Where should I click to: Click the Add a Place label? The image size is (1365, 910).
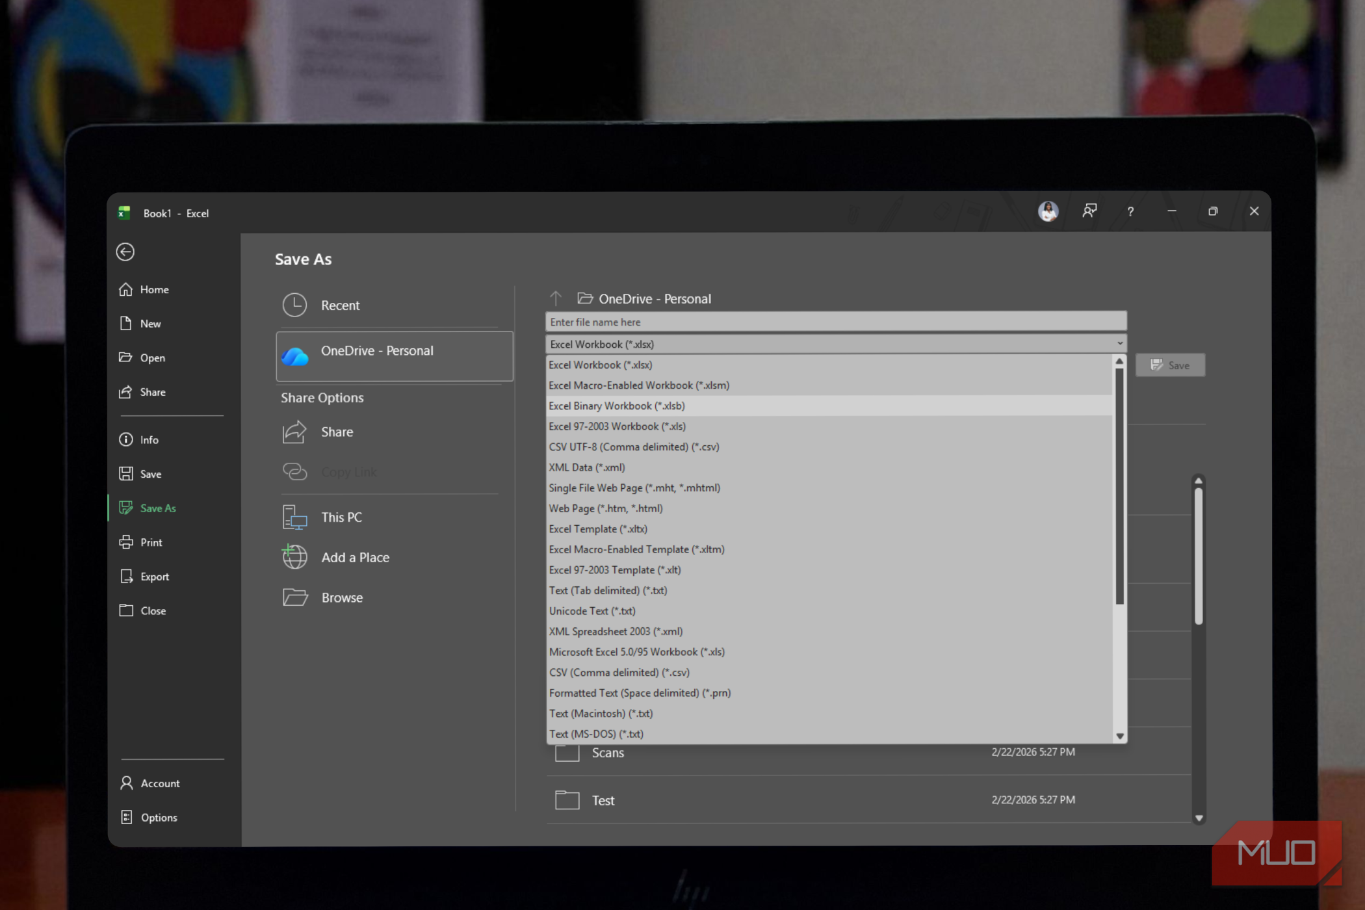[355, 558]
